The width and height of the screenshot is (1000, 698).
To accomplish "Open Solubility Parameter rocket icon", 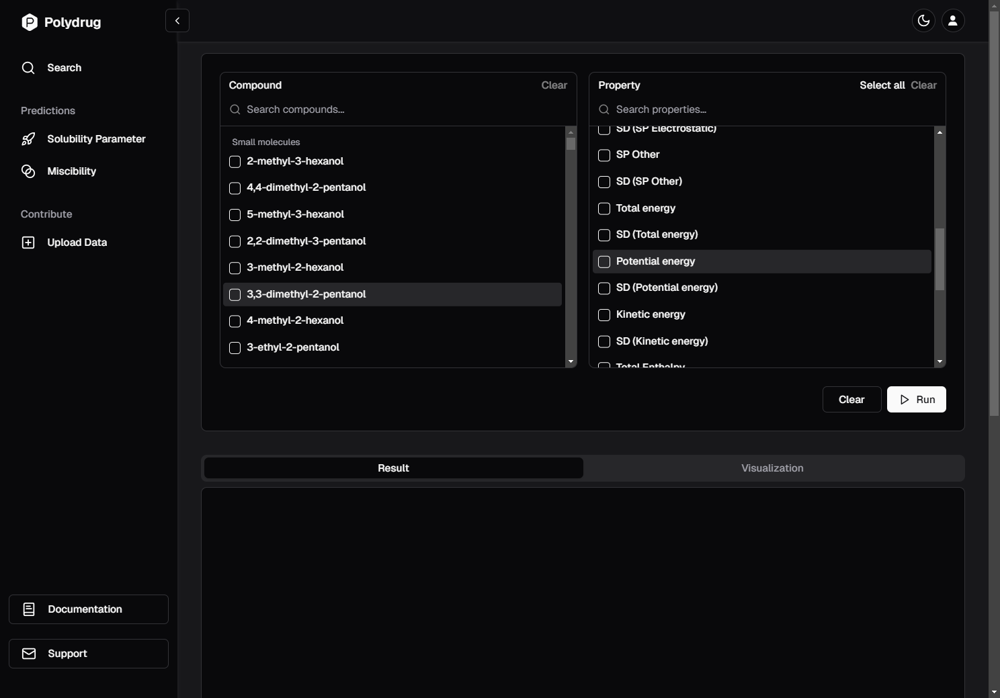I will [x=28, y=139].
